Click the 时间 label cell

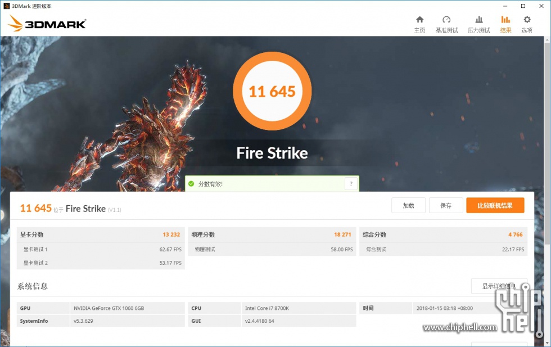pos(386,308)
